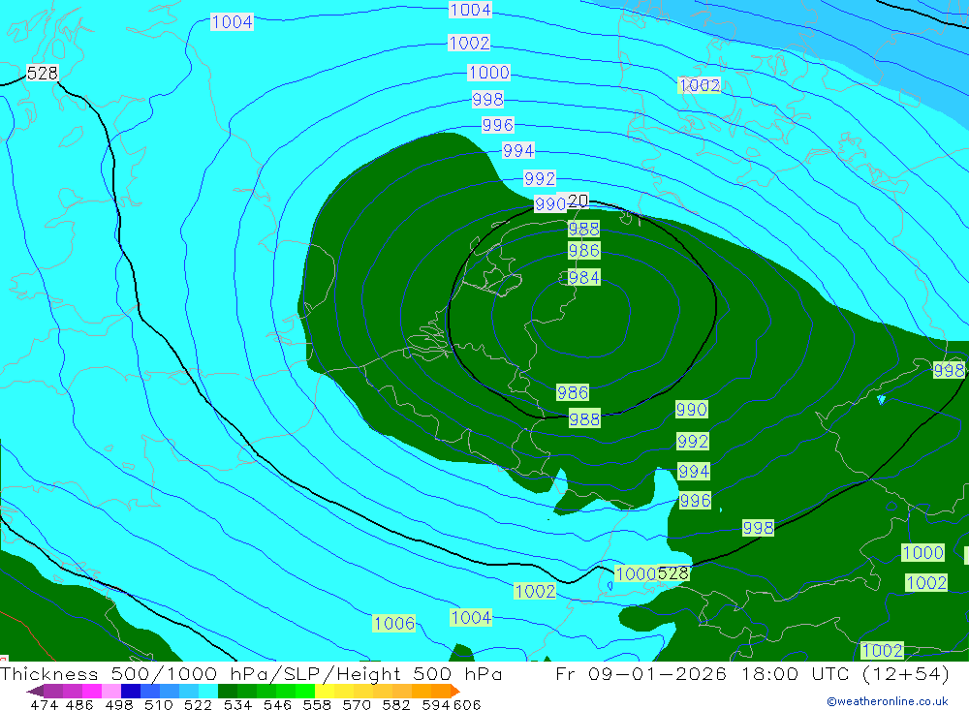Select the 594 legend value

click(436, 704)
